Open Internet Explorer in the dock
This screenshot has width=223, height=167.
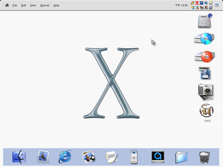(65, 157)
